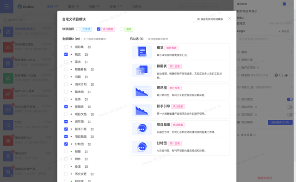Viewport: 296px width, 182px height.
Task: Expand the 群通知 row chevron
Action: [291, 75]
